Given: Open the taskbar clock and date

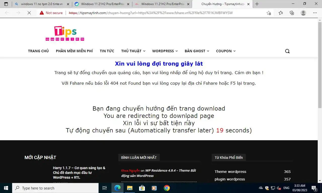Looking at the screenshot, I should pos(300,188).
